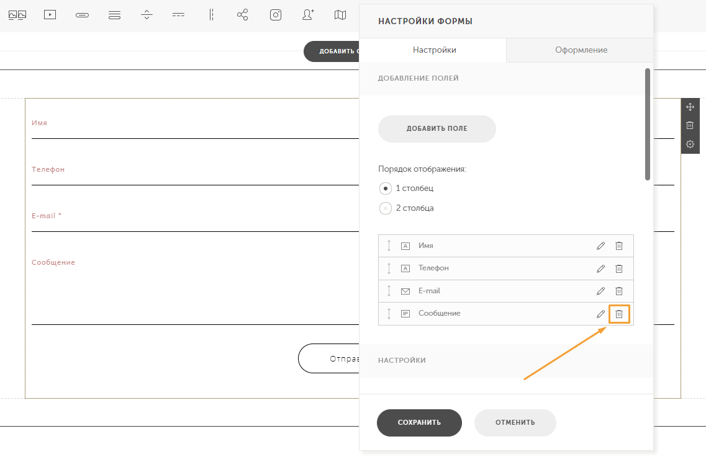This screenshot has height=457, width=706.
Task: Click Телефон text in the field list
Action: (x=433, y=268)
